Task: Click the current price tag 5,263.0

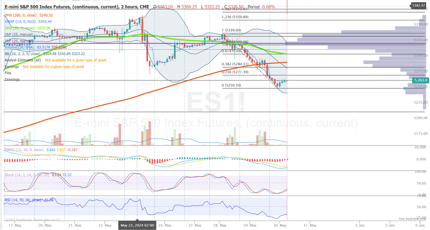Action: point(421,80)
